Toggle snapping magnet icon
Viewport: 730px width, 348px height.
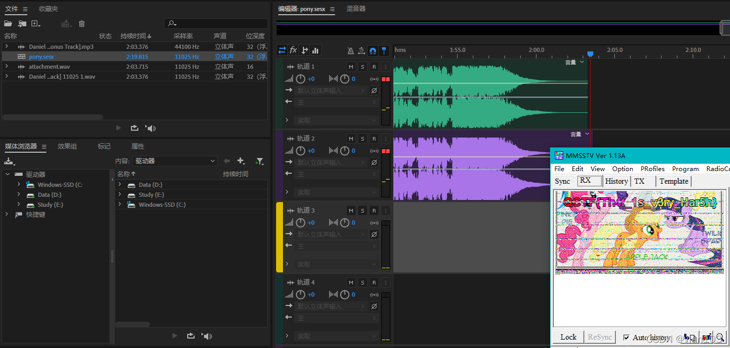373,51
